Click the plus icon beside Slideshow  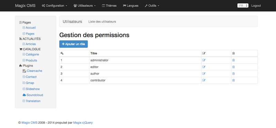(24, 89)
